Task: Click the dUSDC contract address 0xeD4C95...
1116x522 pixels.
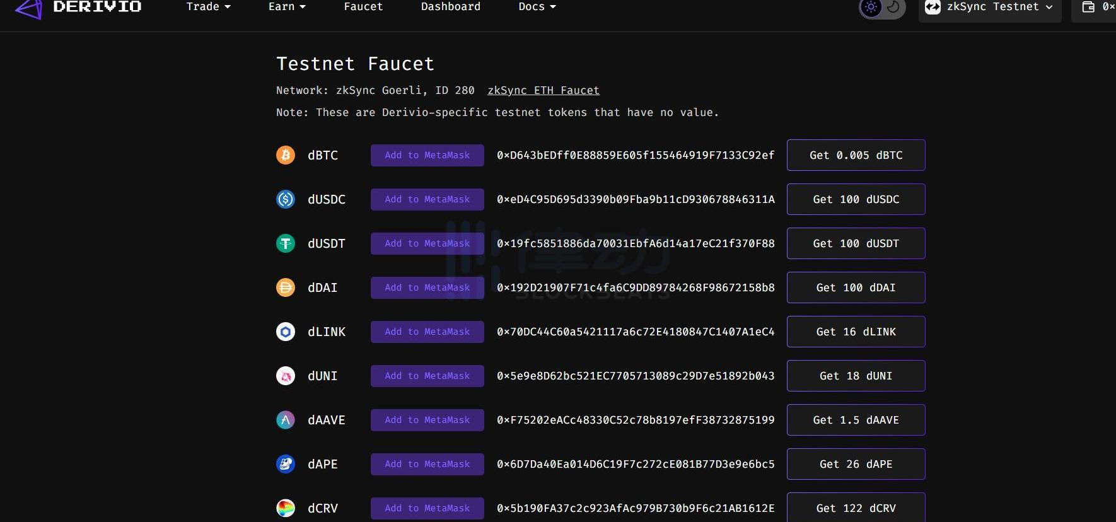Action: tap(636, 199)
